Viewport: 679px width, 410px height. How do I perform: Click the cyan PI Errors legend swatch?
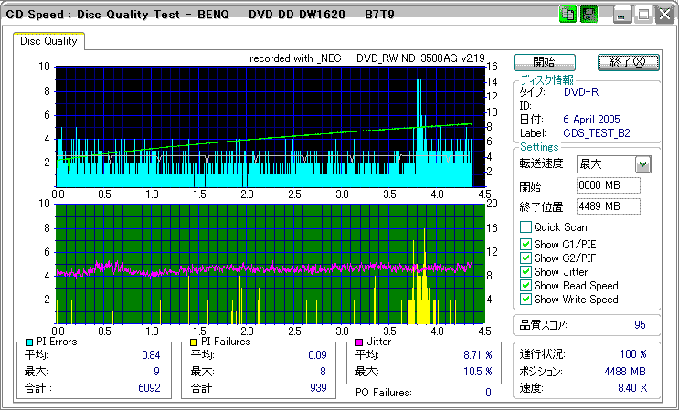click(x=29, y=342)
